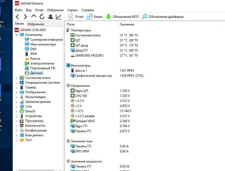Select the DMI tree item
This screenshot has height=171, width=225.
click(30, 49)
